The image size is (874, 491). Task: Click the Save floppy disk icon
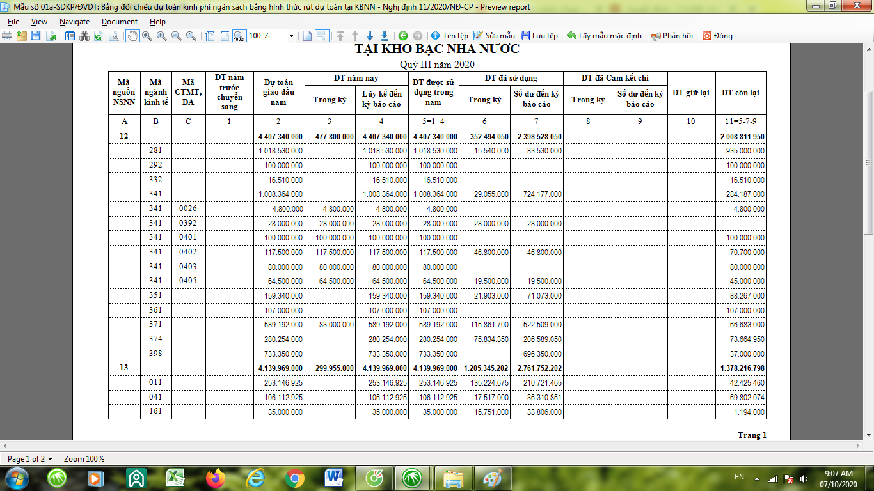[x=36, y=36]
